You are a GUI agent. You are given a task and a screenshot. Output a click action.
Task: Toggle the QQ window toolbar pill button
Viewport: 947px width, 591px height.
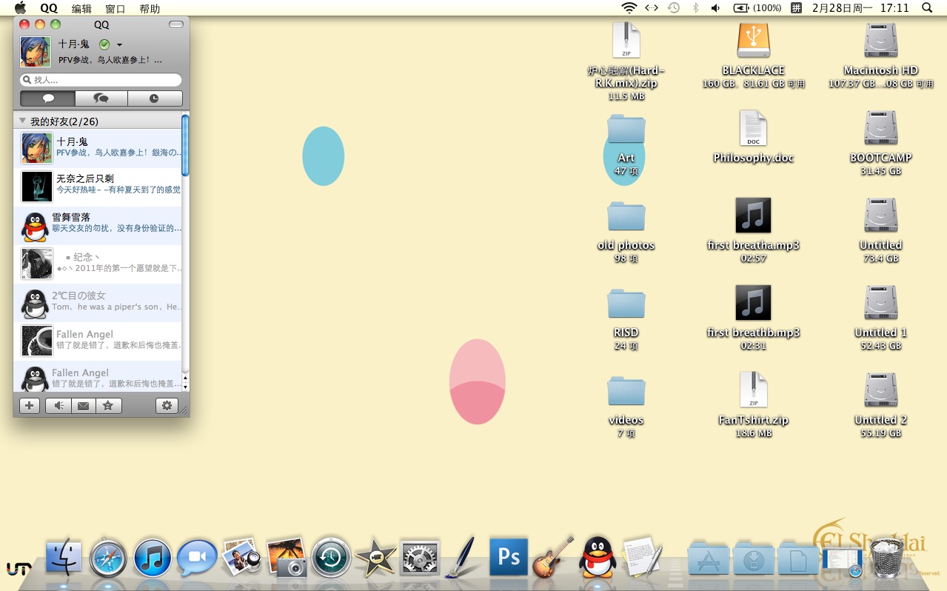175,24
